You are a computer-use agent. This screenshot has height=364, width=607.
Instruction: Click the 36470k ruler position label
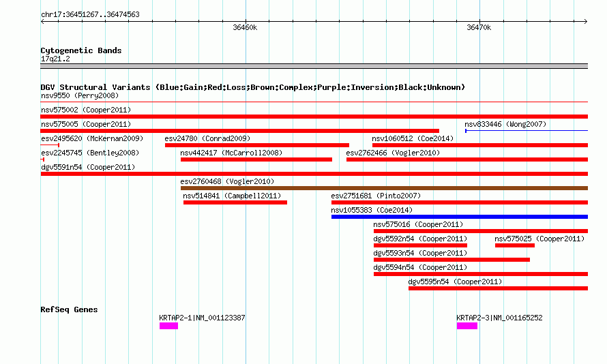(479, 27)
